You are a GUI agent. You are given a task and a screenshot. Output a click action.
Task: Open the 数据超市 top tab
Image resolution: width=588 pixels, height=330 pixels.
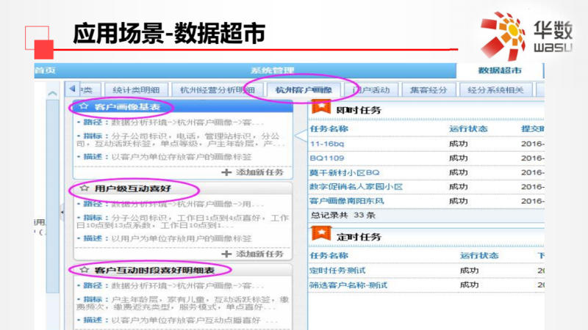point(499,70)
